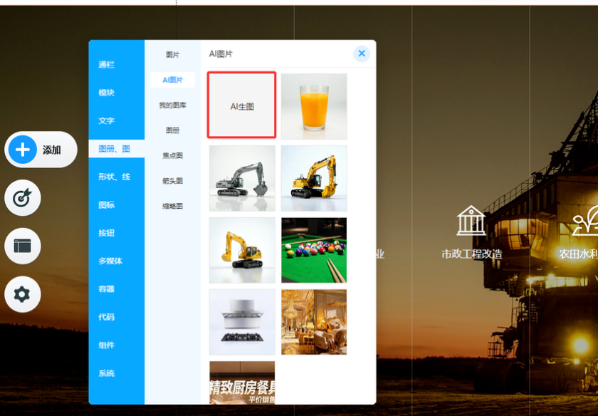598x416 pixels.
Task: Pick the yellow excavator beside the billiards image
Action: [x=242, y=250]
